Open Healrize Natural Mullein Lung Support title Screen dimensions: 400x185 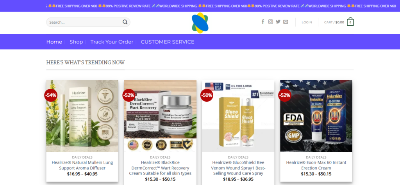point(82,165)
